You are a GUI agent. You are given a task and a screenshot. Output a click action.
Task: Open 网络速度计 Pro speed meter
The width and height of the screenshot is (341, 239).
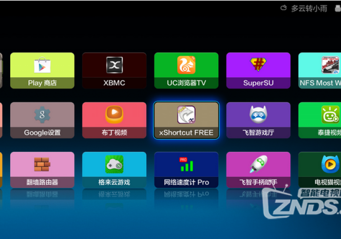pyautogui.click(x=186, y=170)
